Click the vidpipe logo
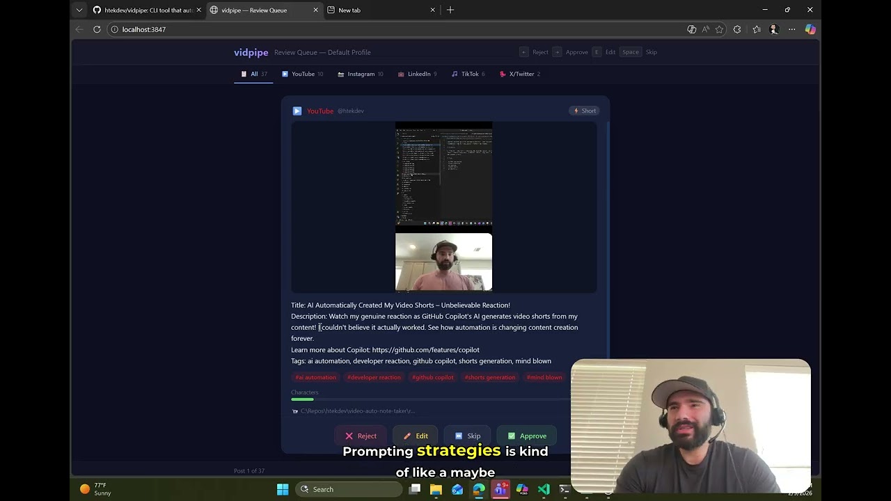Viewport: 891px width, 501px height. tap(251, 52)
